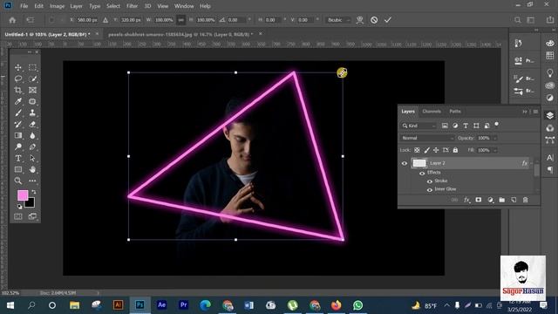Select the Clone Stamp tool
The image size is (558, 314).
(32, 113)
